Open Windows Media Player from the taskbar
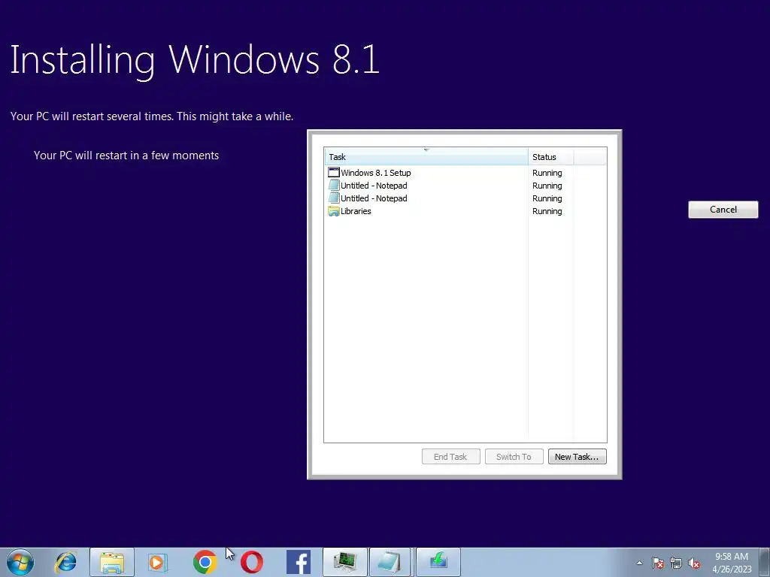 (158, 562)
